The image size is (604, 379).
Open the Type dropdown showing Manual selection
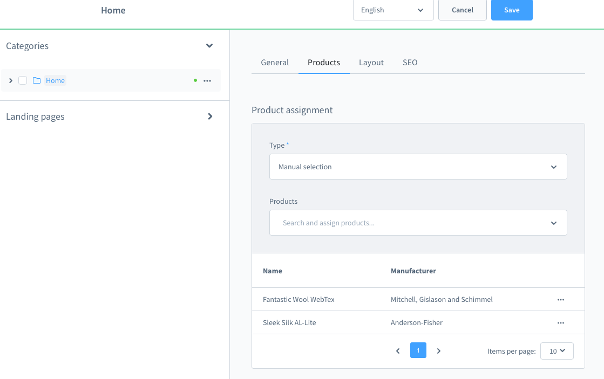(418, 167)
